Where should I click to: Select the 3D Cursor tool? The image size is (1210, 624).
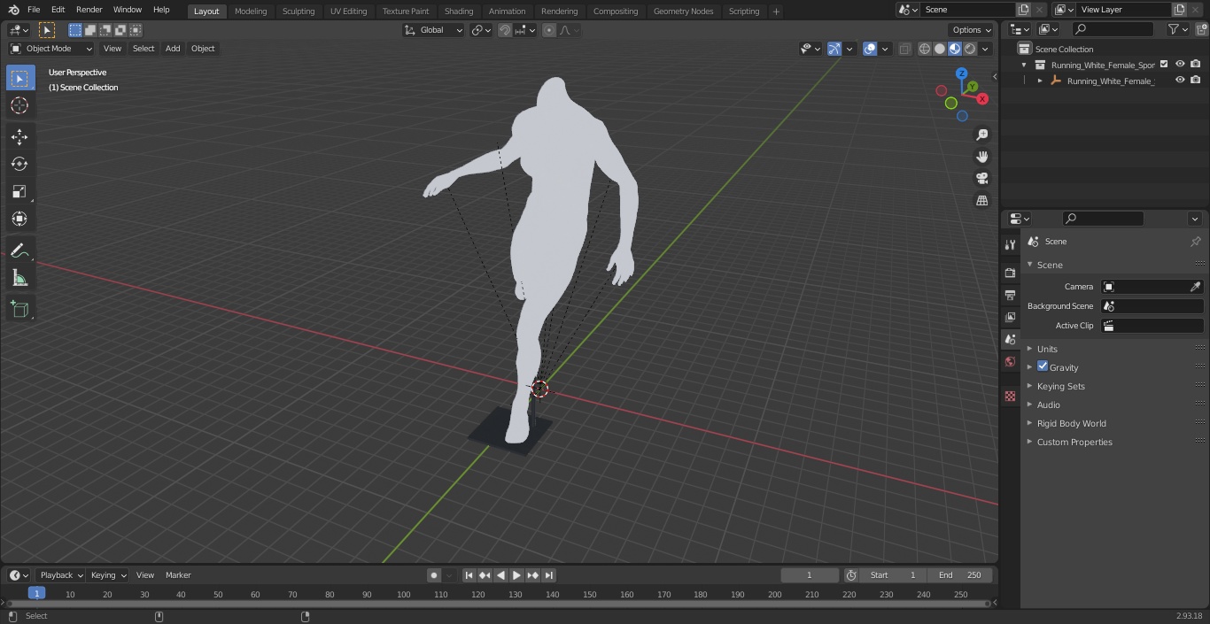pyautogui.click(x=19, y=105)
